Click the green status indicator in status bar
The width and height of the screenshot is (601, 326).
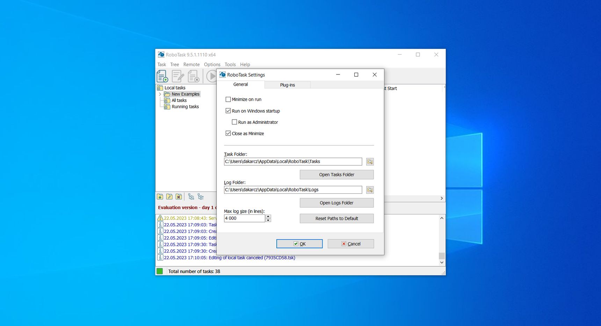pos(160,271)
